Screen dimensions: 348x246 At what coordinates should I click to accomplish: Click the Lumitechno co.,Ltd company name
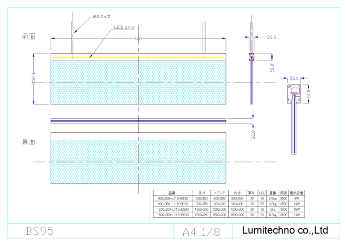tap(285, 231)
